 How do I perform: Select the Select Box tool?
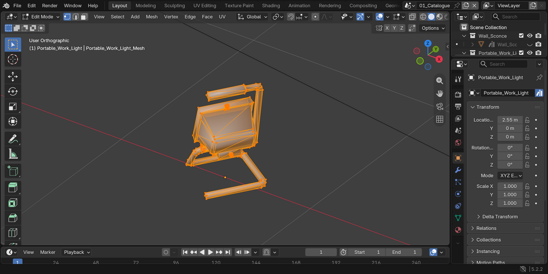click(13, 45)
